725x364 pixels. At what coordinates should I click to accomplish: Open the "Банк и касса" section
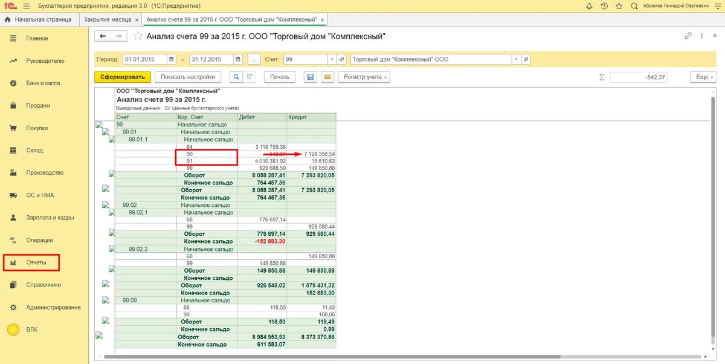tap(44, 83)
